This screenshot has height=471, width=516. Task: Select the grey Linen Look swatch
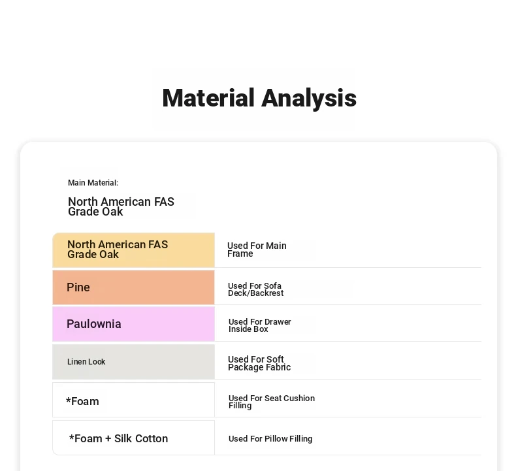click(x=134, y=362)
